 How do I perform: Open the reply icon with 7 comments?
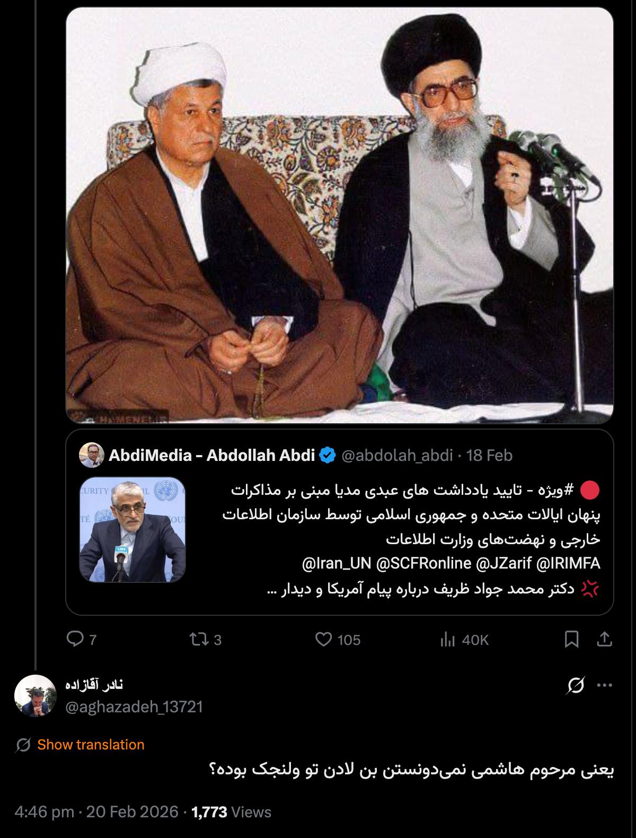(x=75, y=639)
